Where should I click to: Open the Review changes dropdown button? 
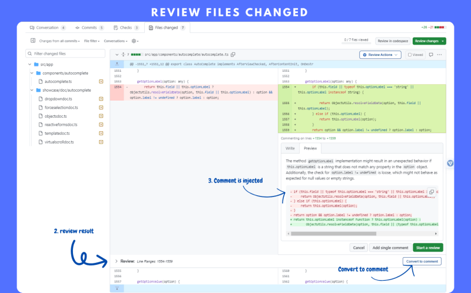click(429, 41)
